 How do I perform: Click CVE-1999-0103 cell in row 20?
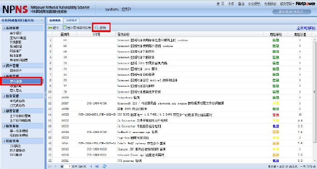[96, 149]
